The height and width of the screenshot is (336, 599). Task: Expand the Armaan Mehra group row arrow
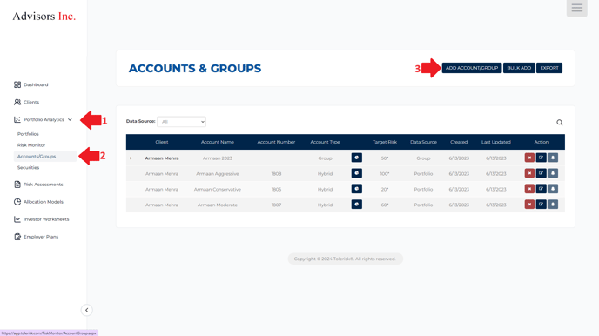(131, 158)
